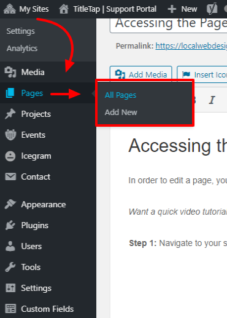227x318 pixels.
Task: Click the 'Step 1: Navigate to your' text
Action: [178, 243]
